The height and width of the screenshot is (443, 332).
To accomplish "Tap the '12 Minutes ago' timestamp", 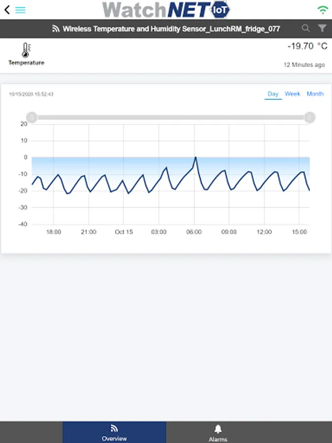I will coord(304,65).
